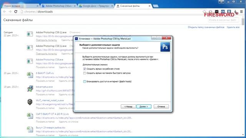Switch to Новая вкладка tab
246x138 pixels.
[20, 6]
